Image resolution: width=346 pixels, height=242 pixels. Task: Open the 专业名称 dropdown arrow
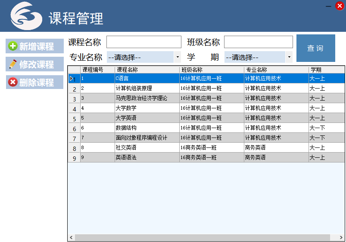point(178,57)
